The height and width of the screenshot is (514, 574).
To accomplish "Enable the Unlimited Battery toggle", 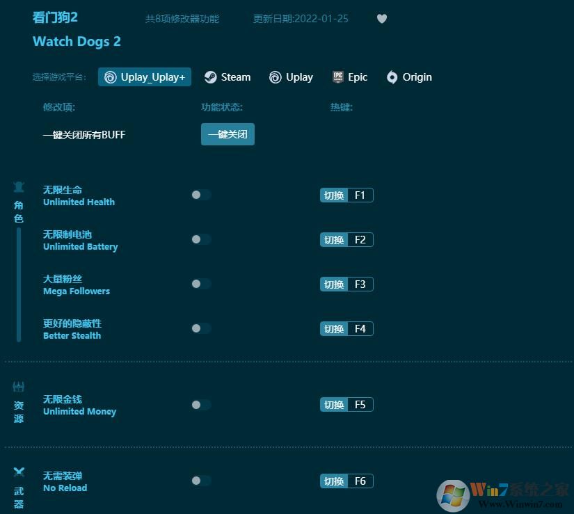I will point(200,239).
